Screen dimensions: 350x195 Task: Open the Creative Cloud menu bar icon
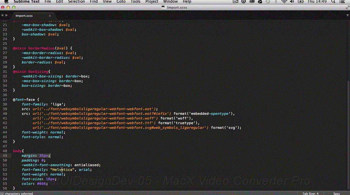(252, 2)
